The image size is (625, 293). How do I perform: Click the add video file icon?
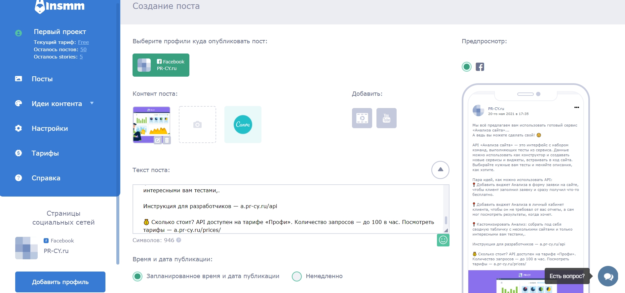[362, 118]
